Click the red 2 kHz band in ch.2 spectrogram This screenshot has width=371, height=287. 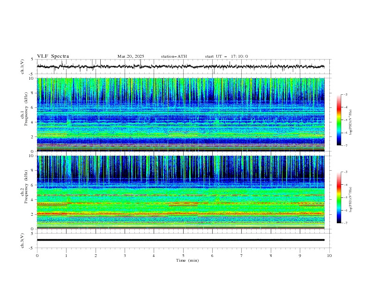click(x=180, y=214)
